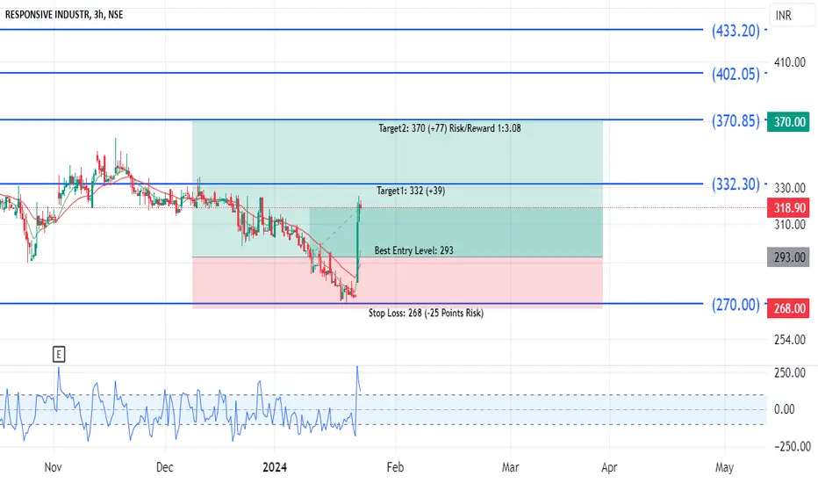Viewport: 818px width, 483px height.
Task: Select the (270.00) horizontal line label
Action: pos(735,305)
